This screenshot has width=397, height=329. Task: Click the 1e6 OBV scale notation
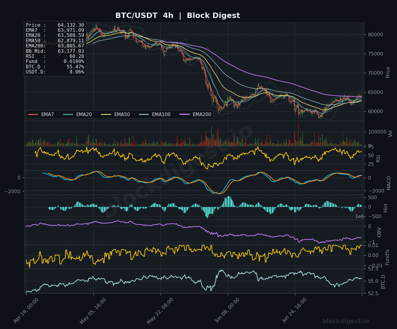[x=360, y=217]
